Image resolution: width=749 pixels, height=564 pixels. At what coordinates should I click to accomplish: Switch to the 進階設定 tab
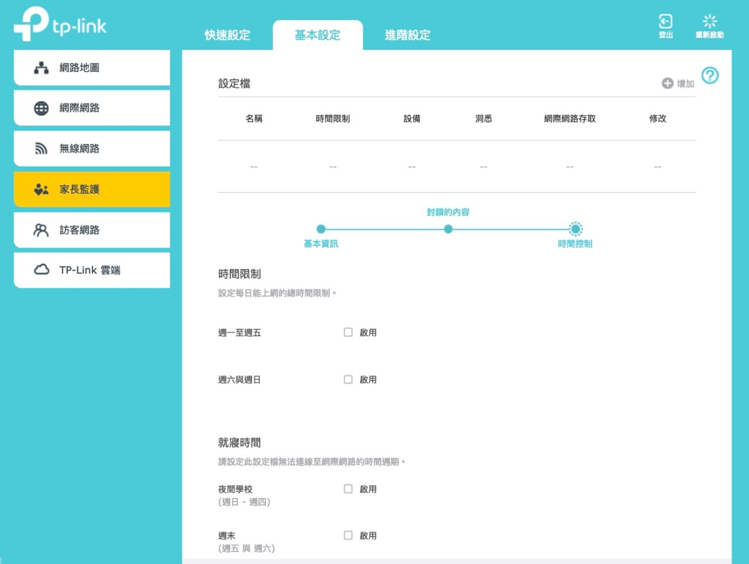[x=408, y=36]
